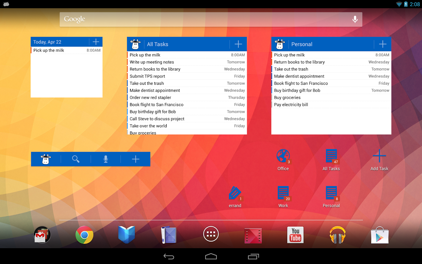Open 'Make dentist appointment' in All Tasks

(187, 90)
